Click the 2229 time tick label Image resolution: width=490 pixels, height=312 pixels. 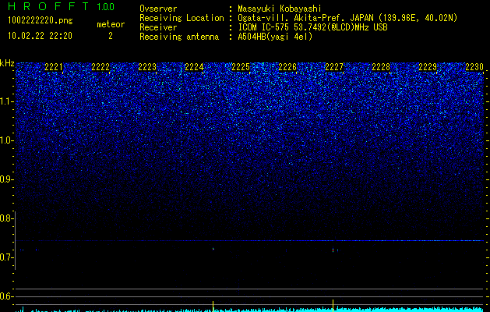(x=428, y=67)
